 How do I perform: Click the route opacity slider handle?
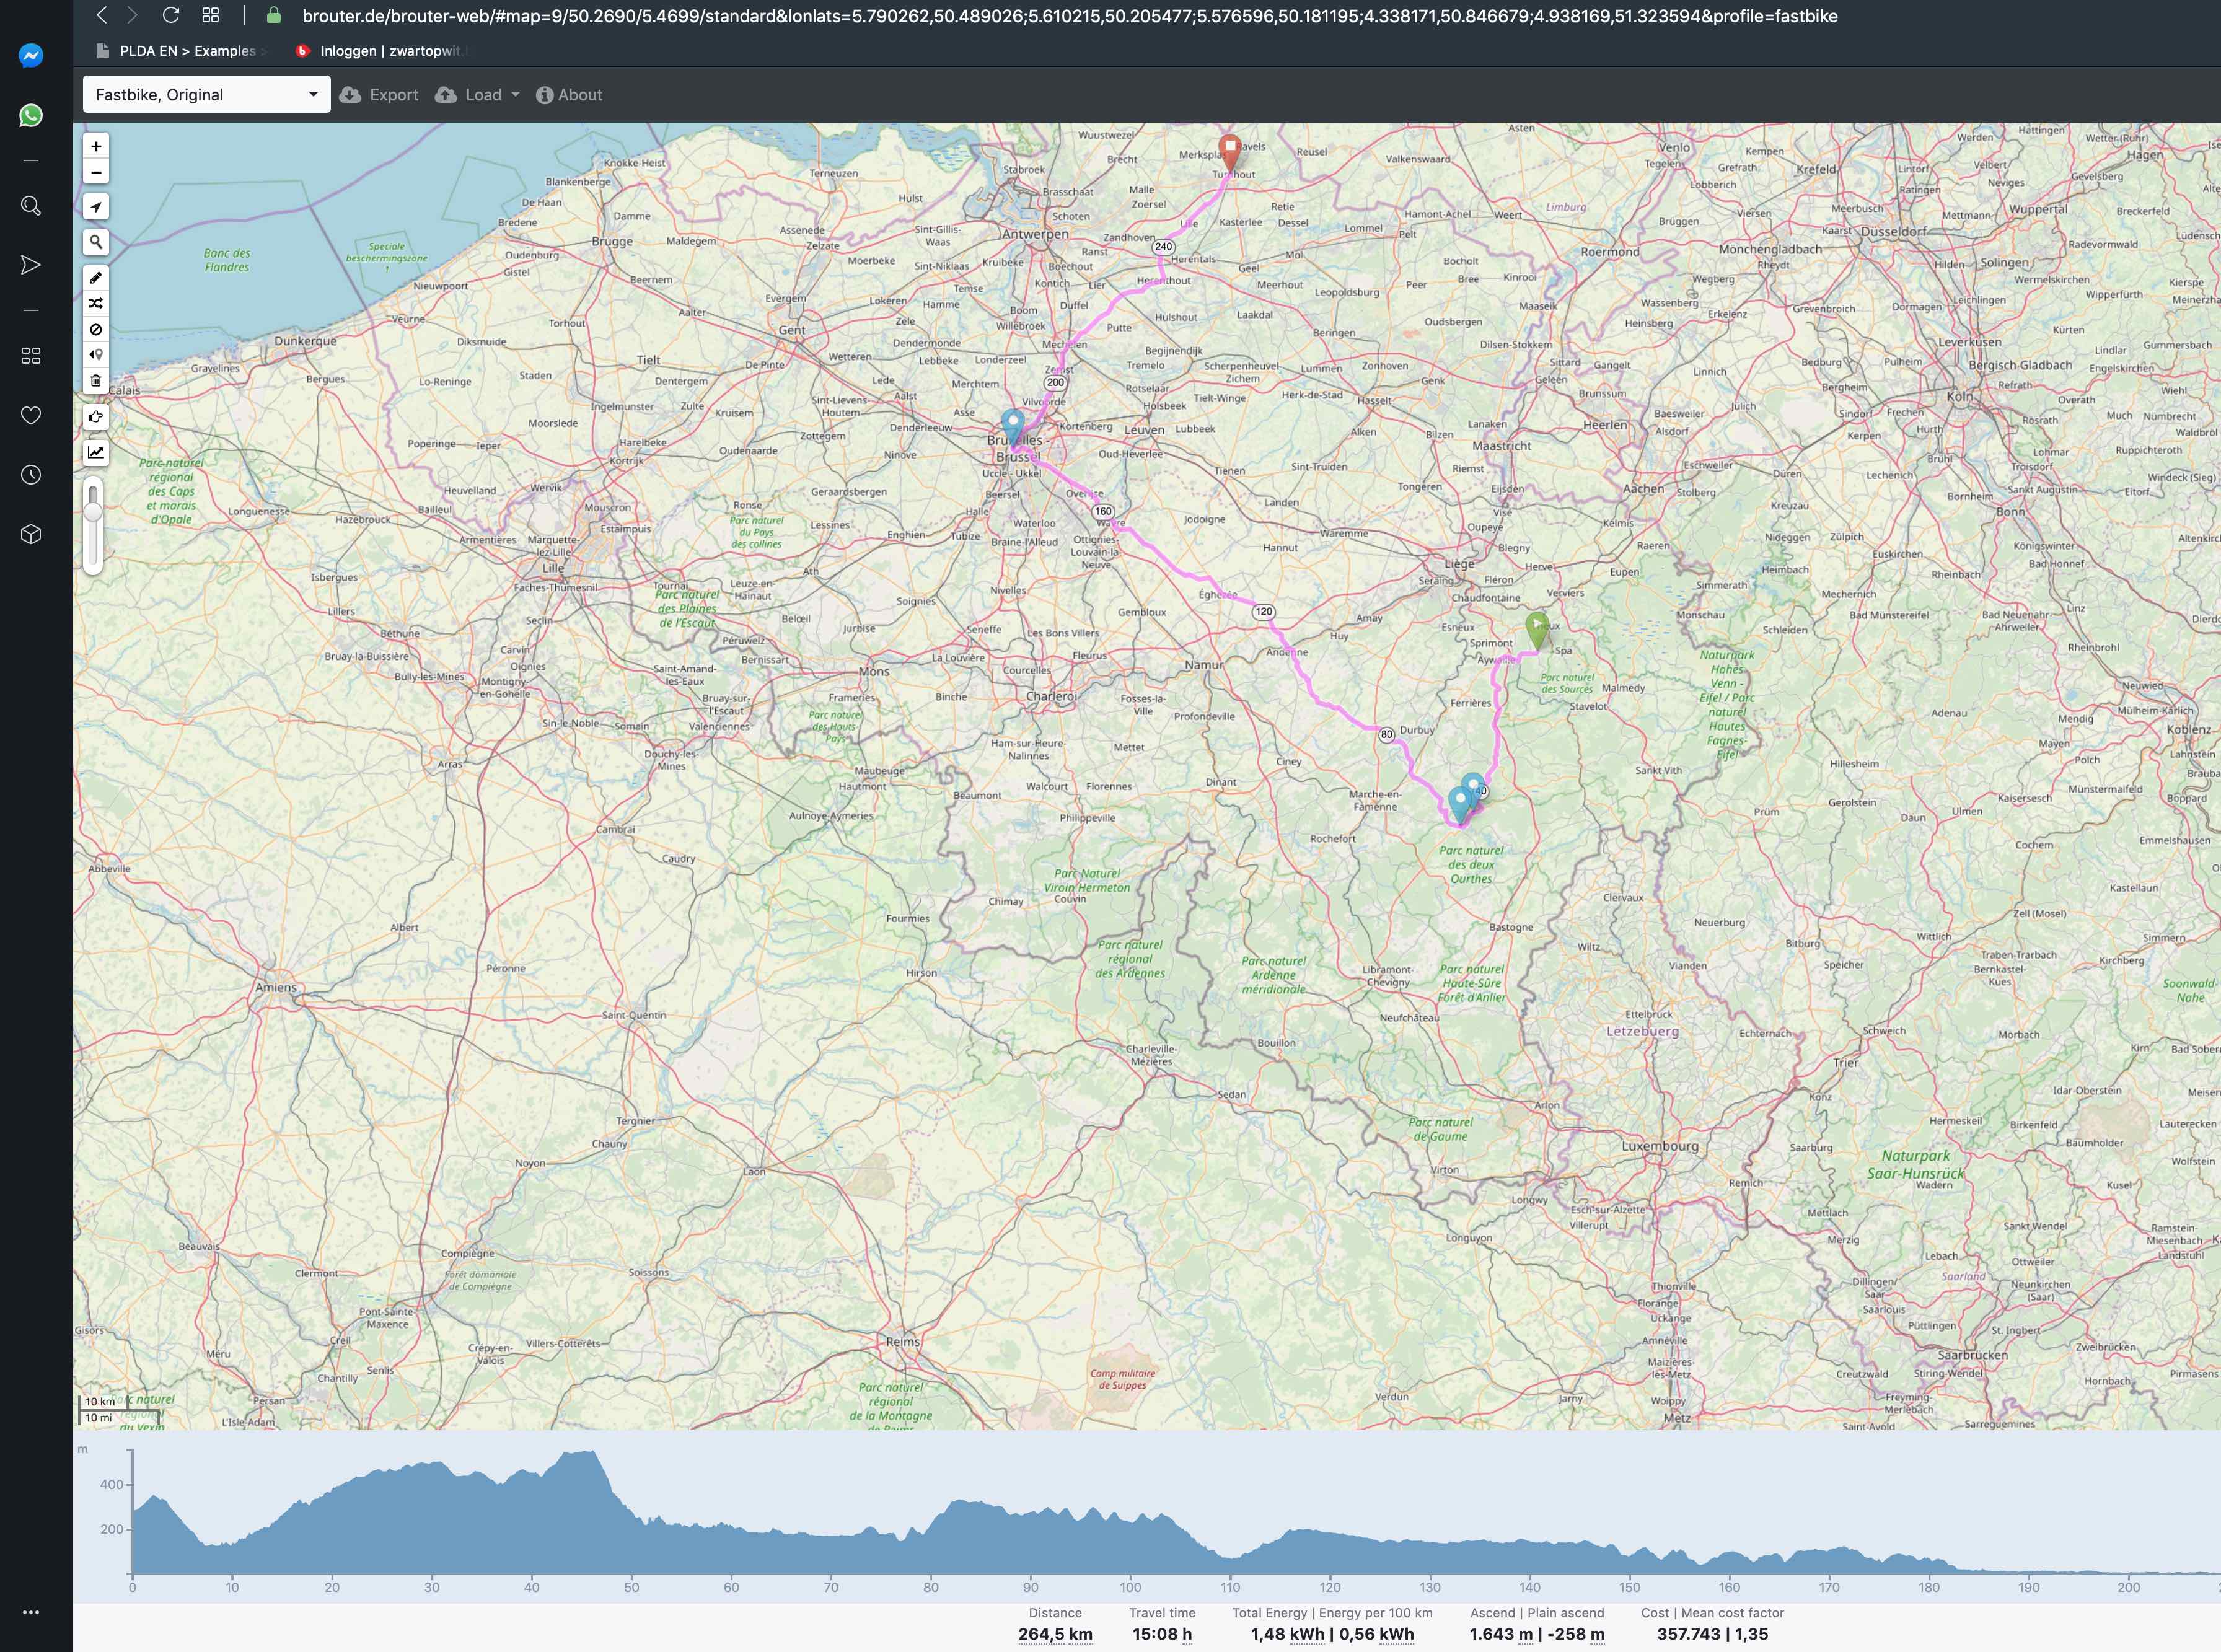tap(93, 512)
